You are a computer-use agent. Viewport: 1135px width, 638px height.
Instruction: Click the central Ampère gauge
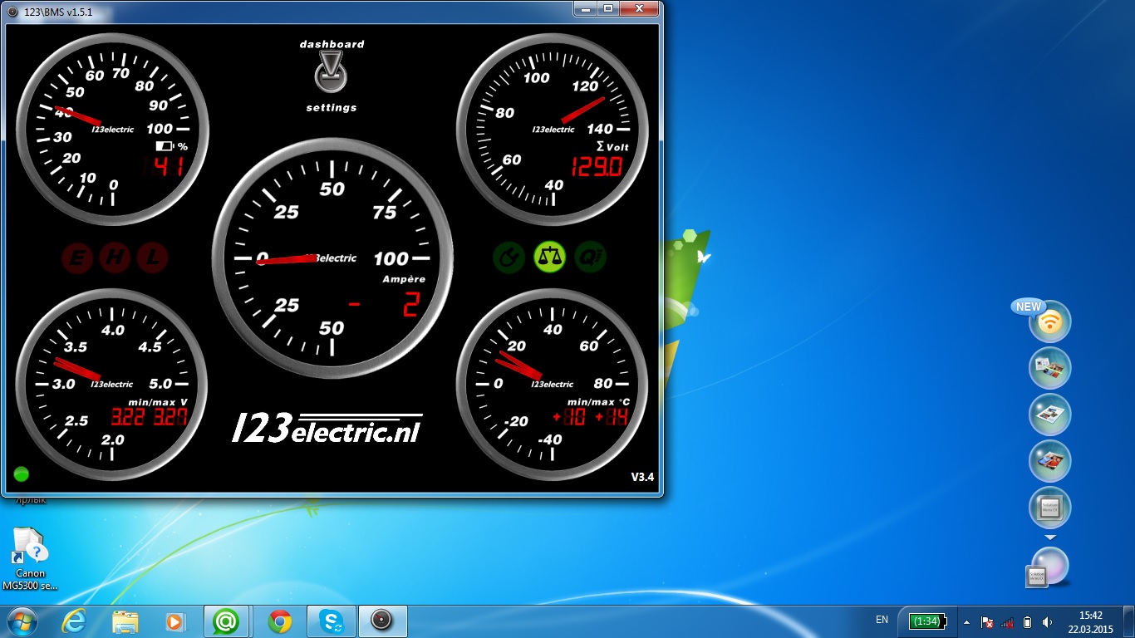click(332, 258)
